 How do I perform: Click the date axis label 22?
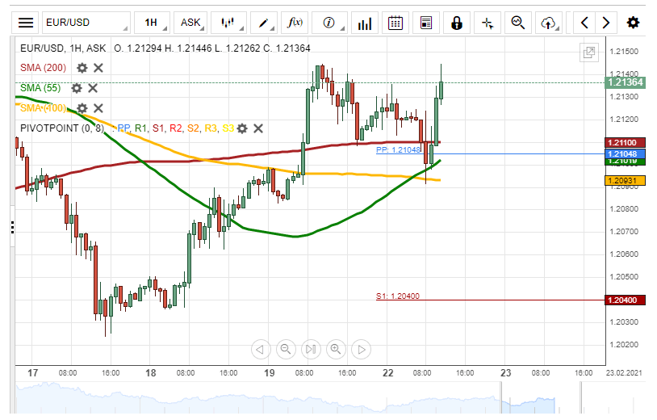coord(388,372)
